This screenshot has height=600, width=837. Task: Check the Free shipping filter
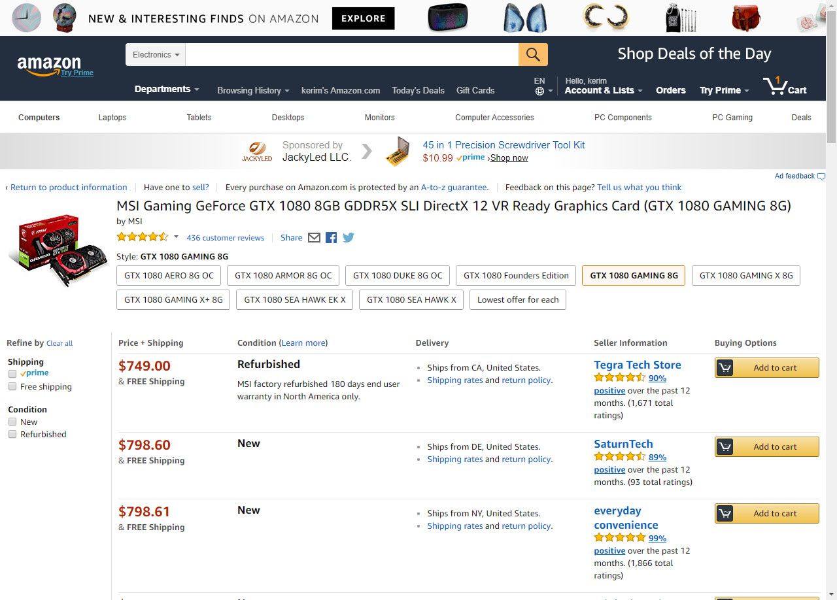pos(12,387)
